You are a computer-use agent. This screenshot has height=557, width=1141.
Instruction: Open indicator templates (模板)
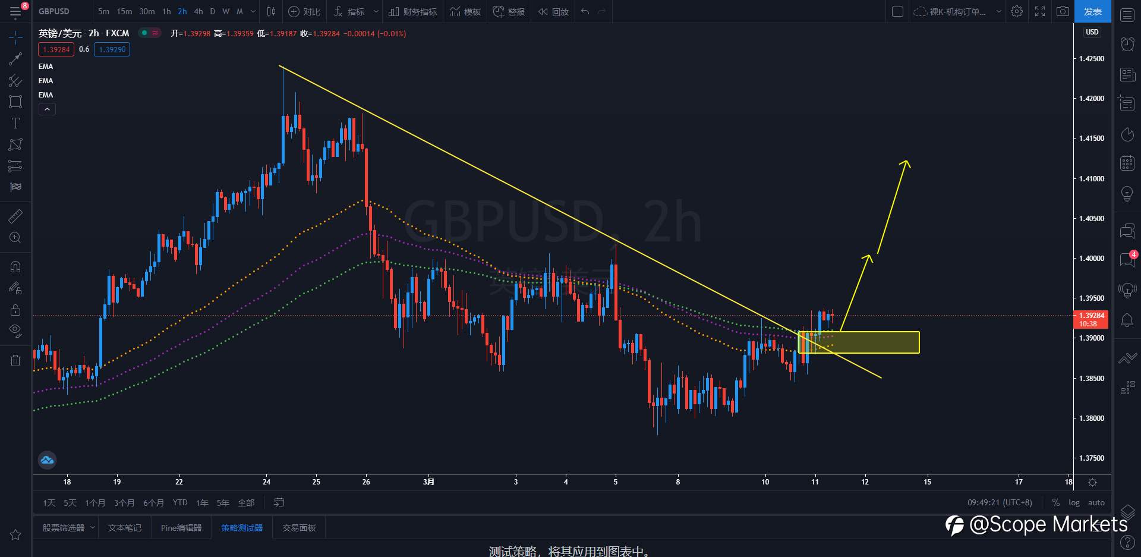tap(465, 11)
